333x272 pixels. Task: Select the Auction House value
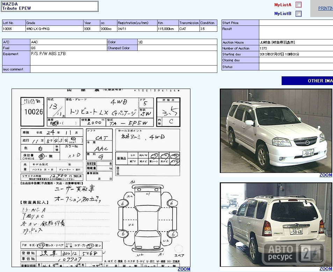277,43
